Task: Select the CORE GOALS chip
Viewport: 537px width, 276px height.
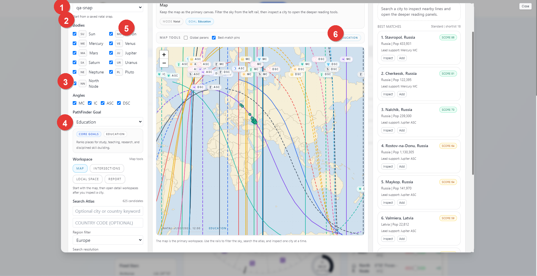Action: 89,134
